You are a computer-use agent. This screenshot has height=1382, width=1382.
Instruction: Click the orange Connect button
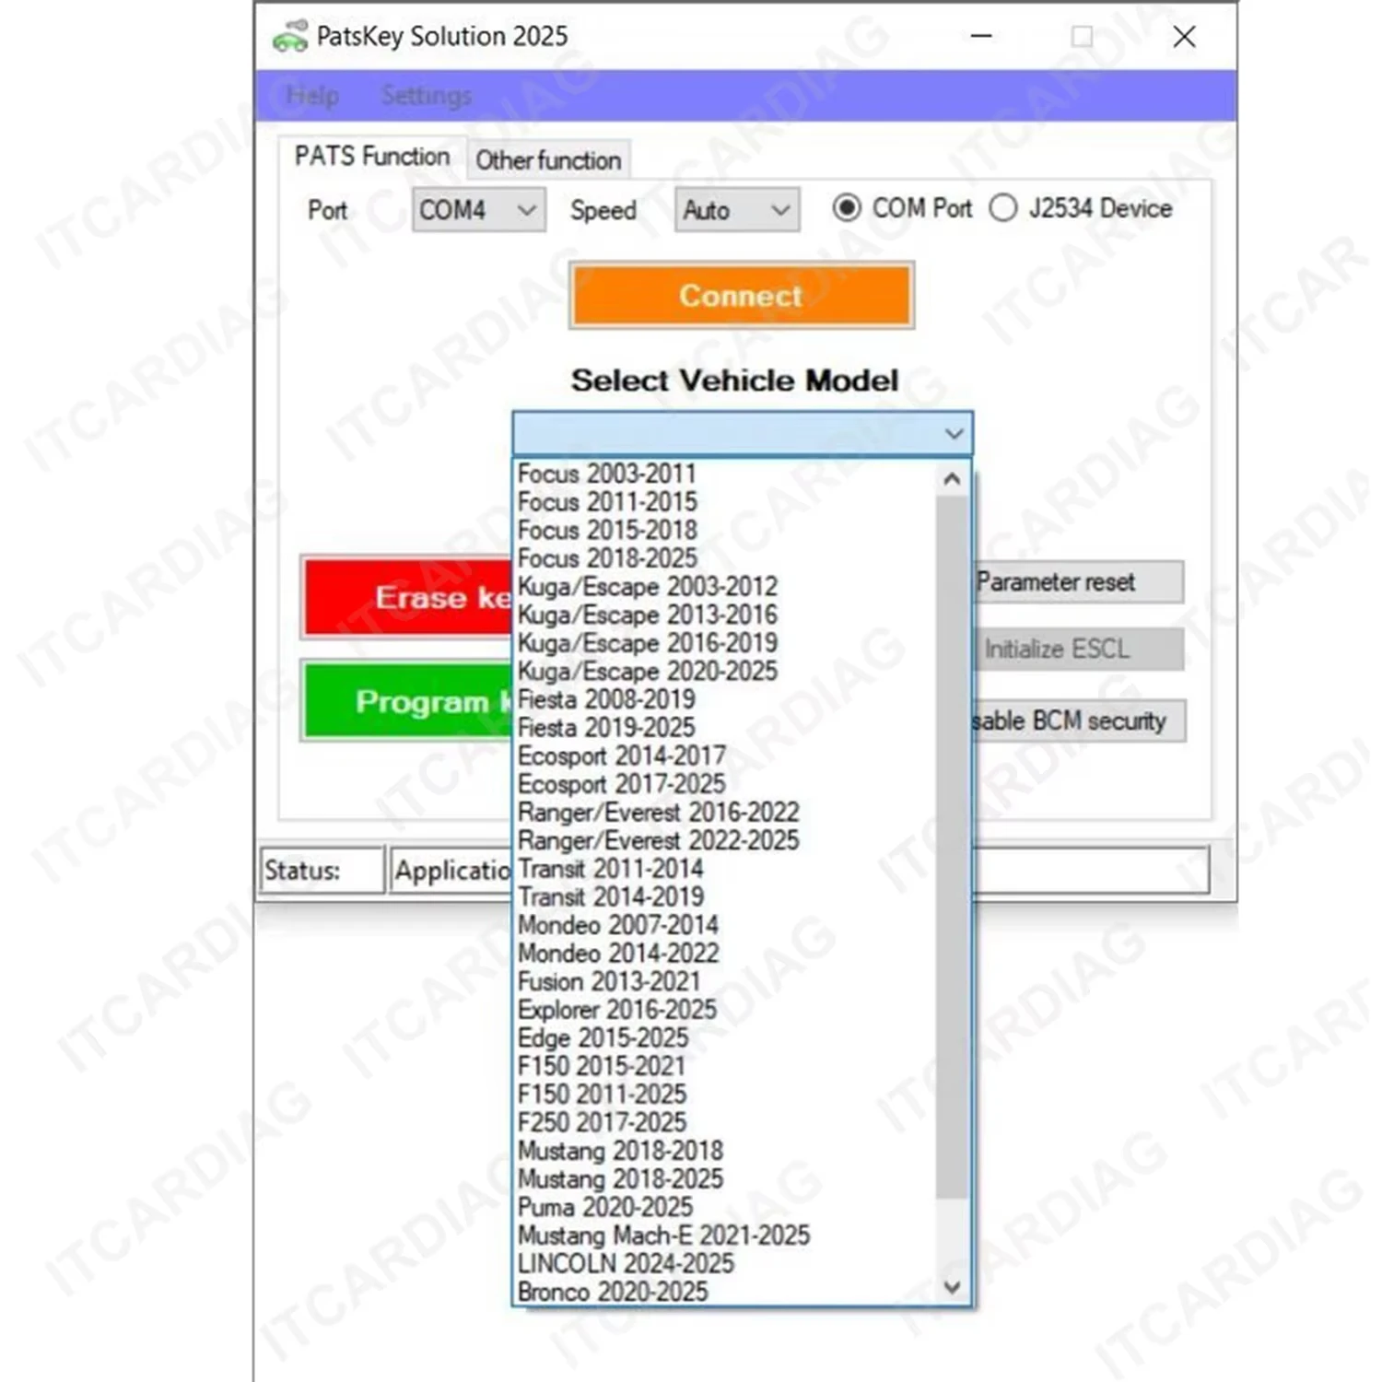pos(742,296)
